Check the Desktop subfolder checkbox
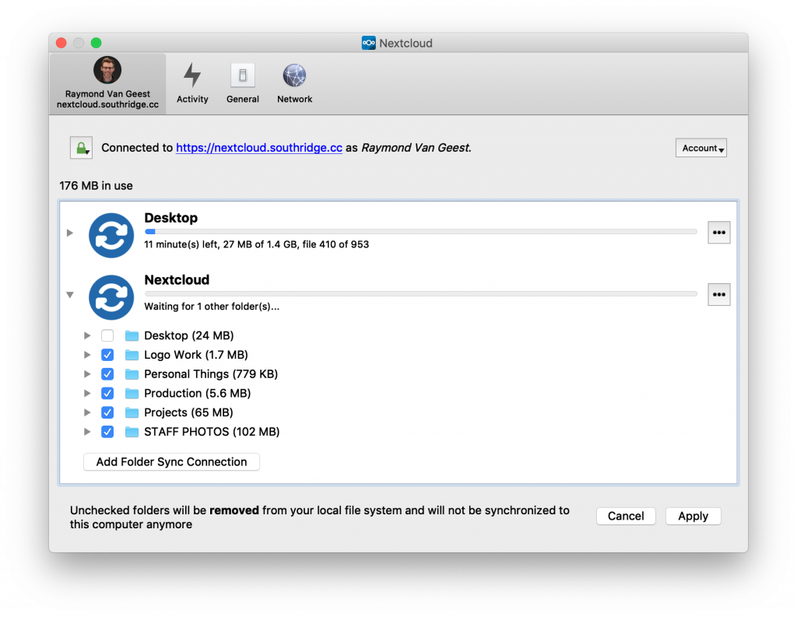This screenshot has height=617, width=797. pyautogui.click(x=107, y=336)
